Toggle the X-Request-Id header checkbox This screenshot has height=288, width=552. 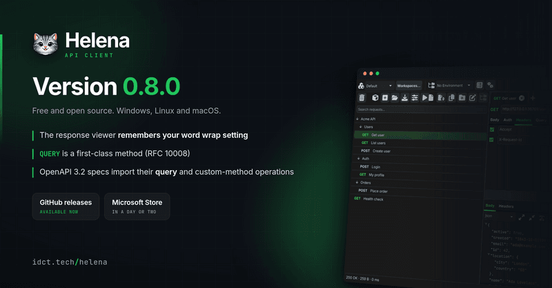click(x=491, y=140)
